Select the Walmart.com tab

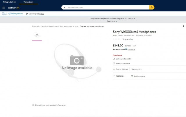point(28,2)
